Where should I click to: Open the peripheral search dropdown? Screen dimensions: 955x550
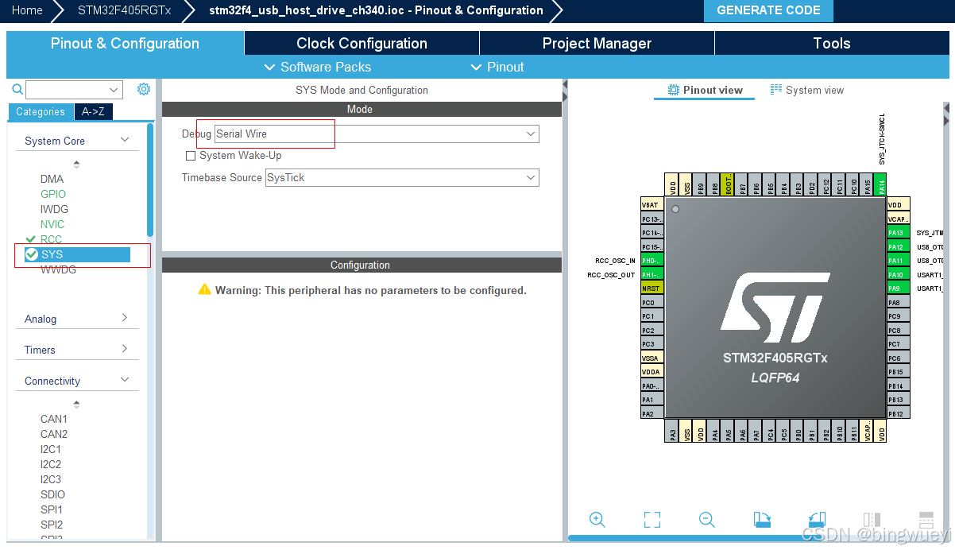114,90
